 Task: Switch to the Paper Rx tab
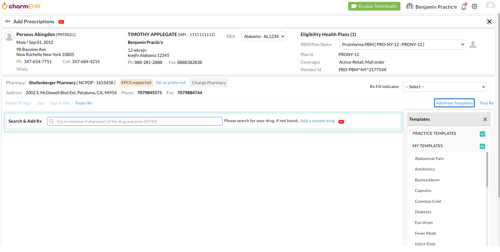pos(84,103)
